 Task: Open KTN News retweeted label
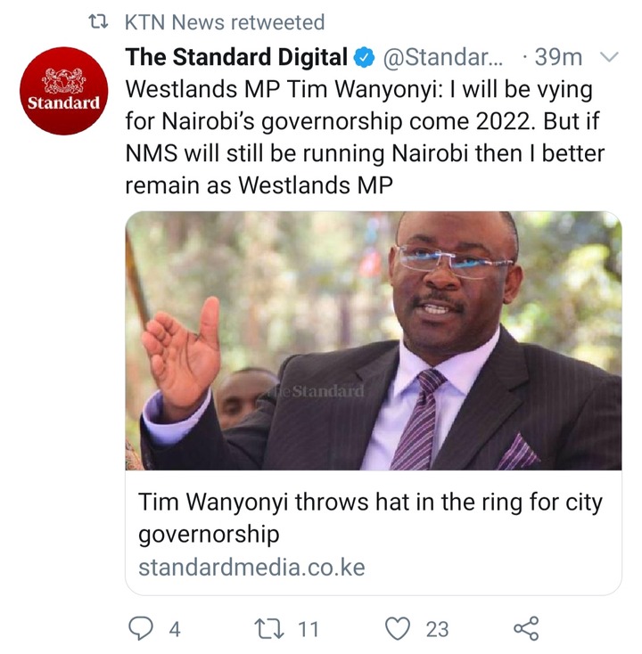(225, 22)
